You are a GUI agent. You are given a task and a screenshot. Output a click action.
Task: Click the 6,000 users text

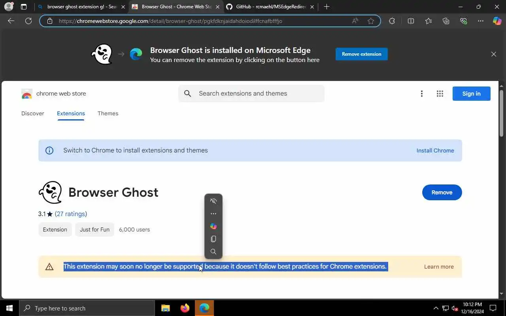pyautogui.click(x=134, y=229)
